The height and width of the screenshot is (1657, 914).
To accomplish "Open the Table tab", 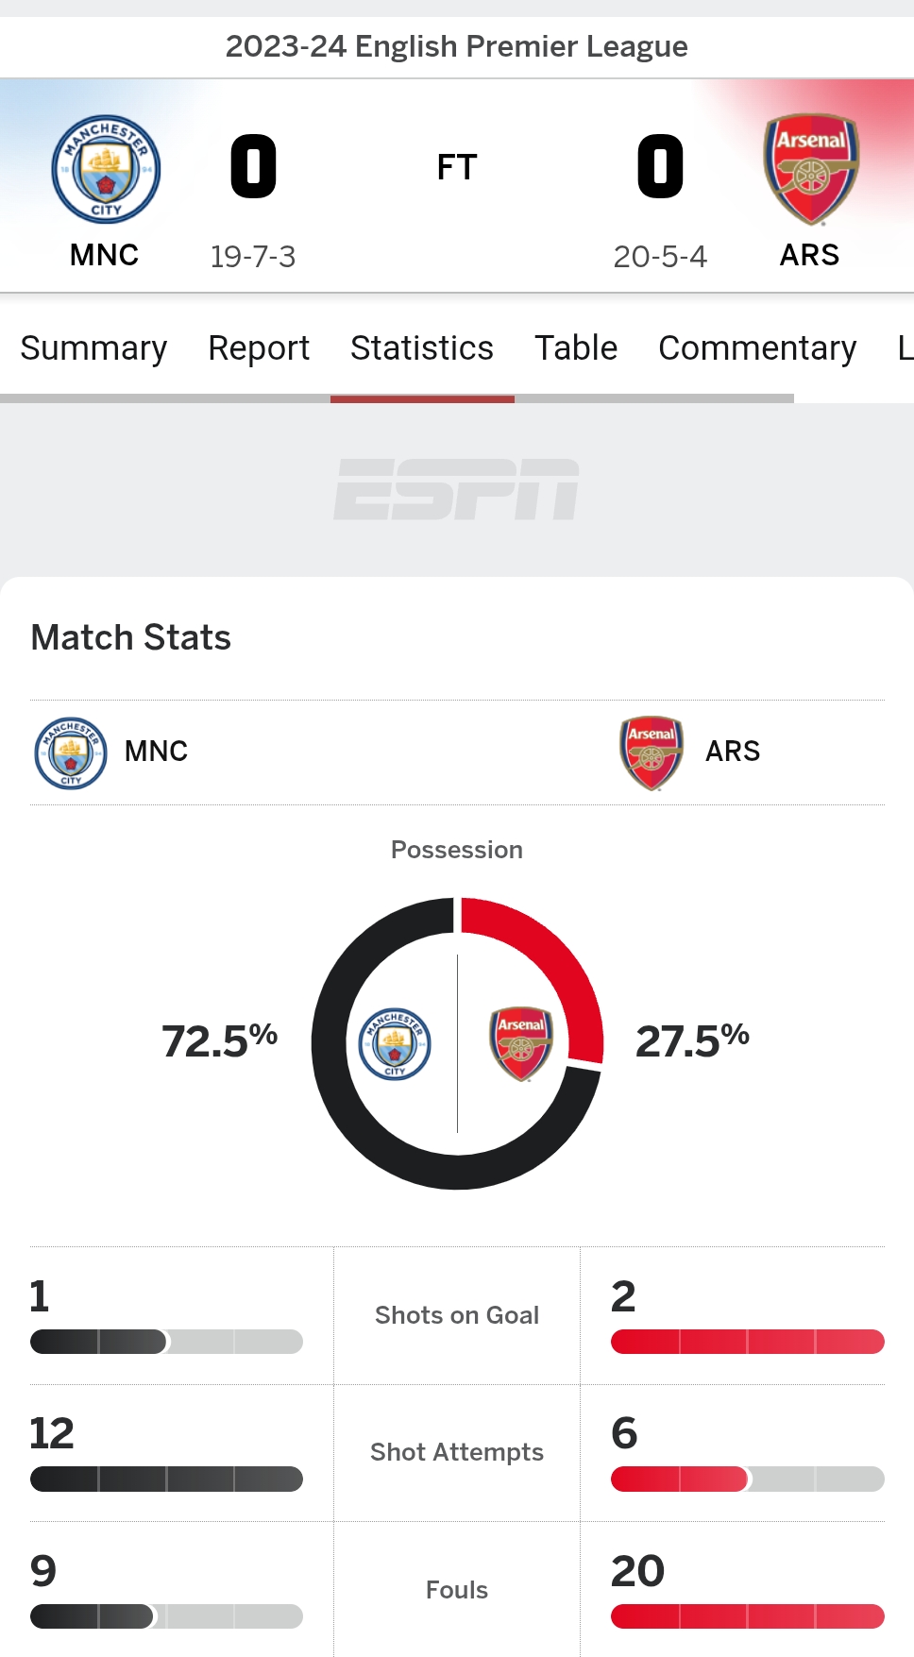I will coord(576,348).
